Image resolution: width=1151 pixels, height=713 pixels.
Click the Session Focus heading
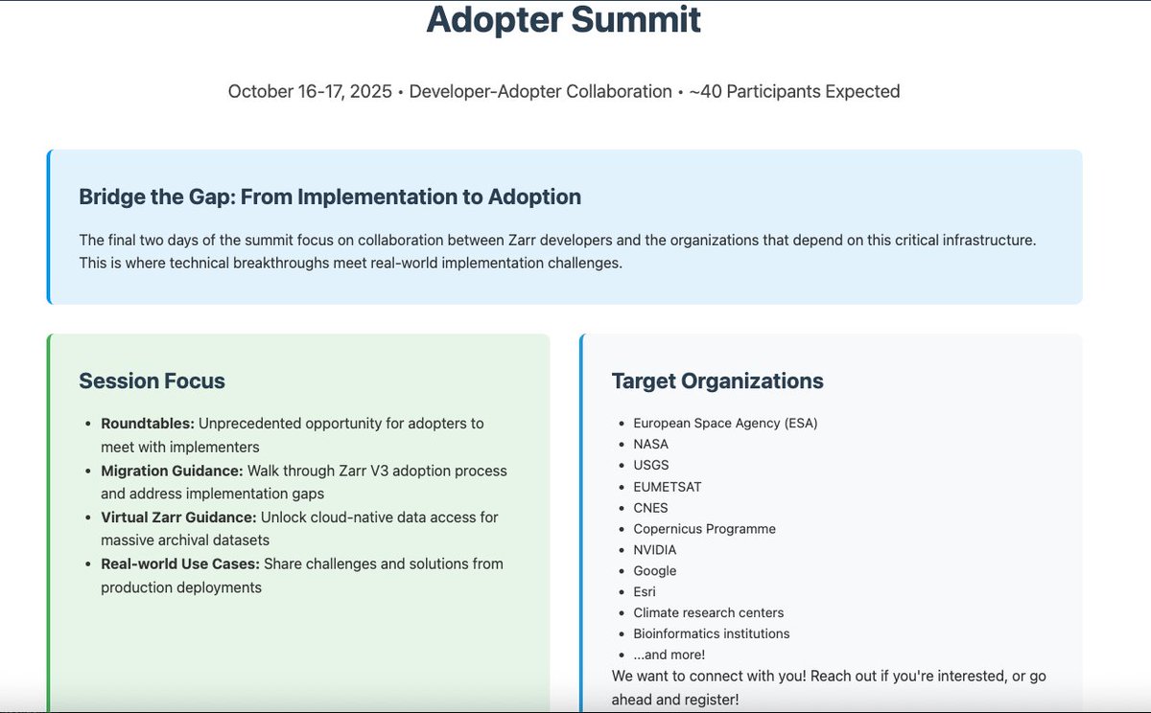[152, 381]
